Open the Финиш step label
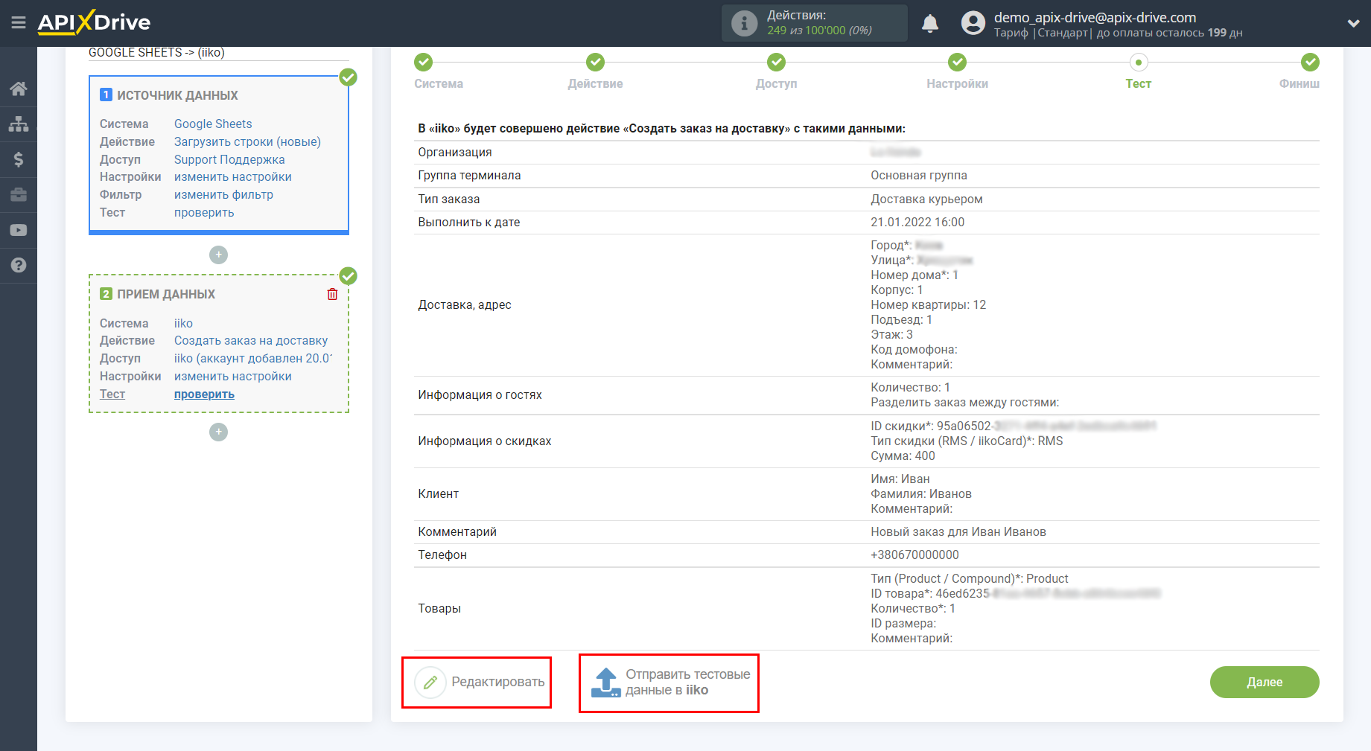The image size is (1371, 751). [1299, 84]
